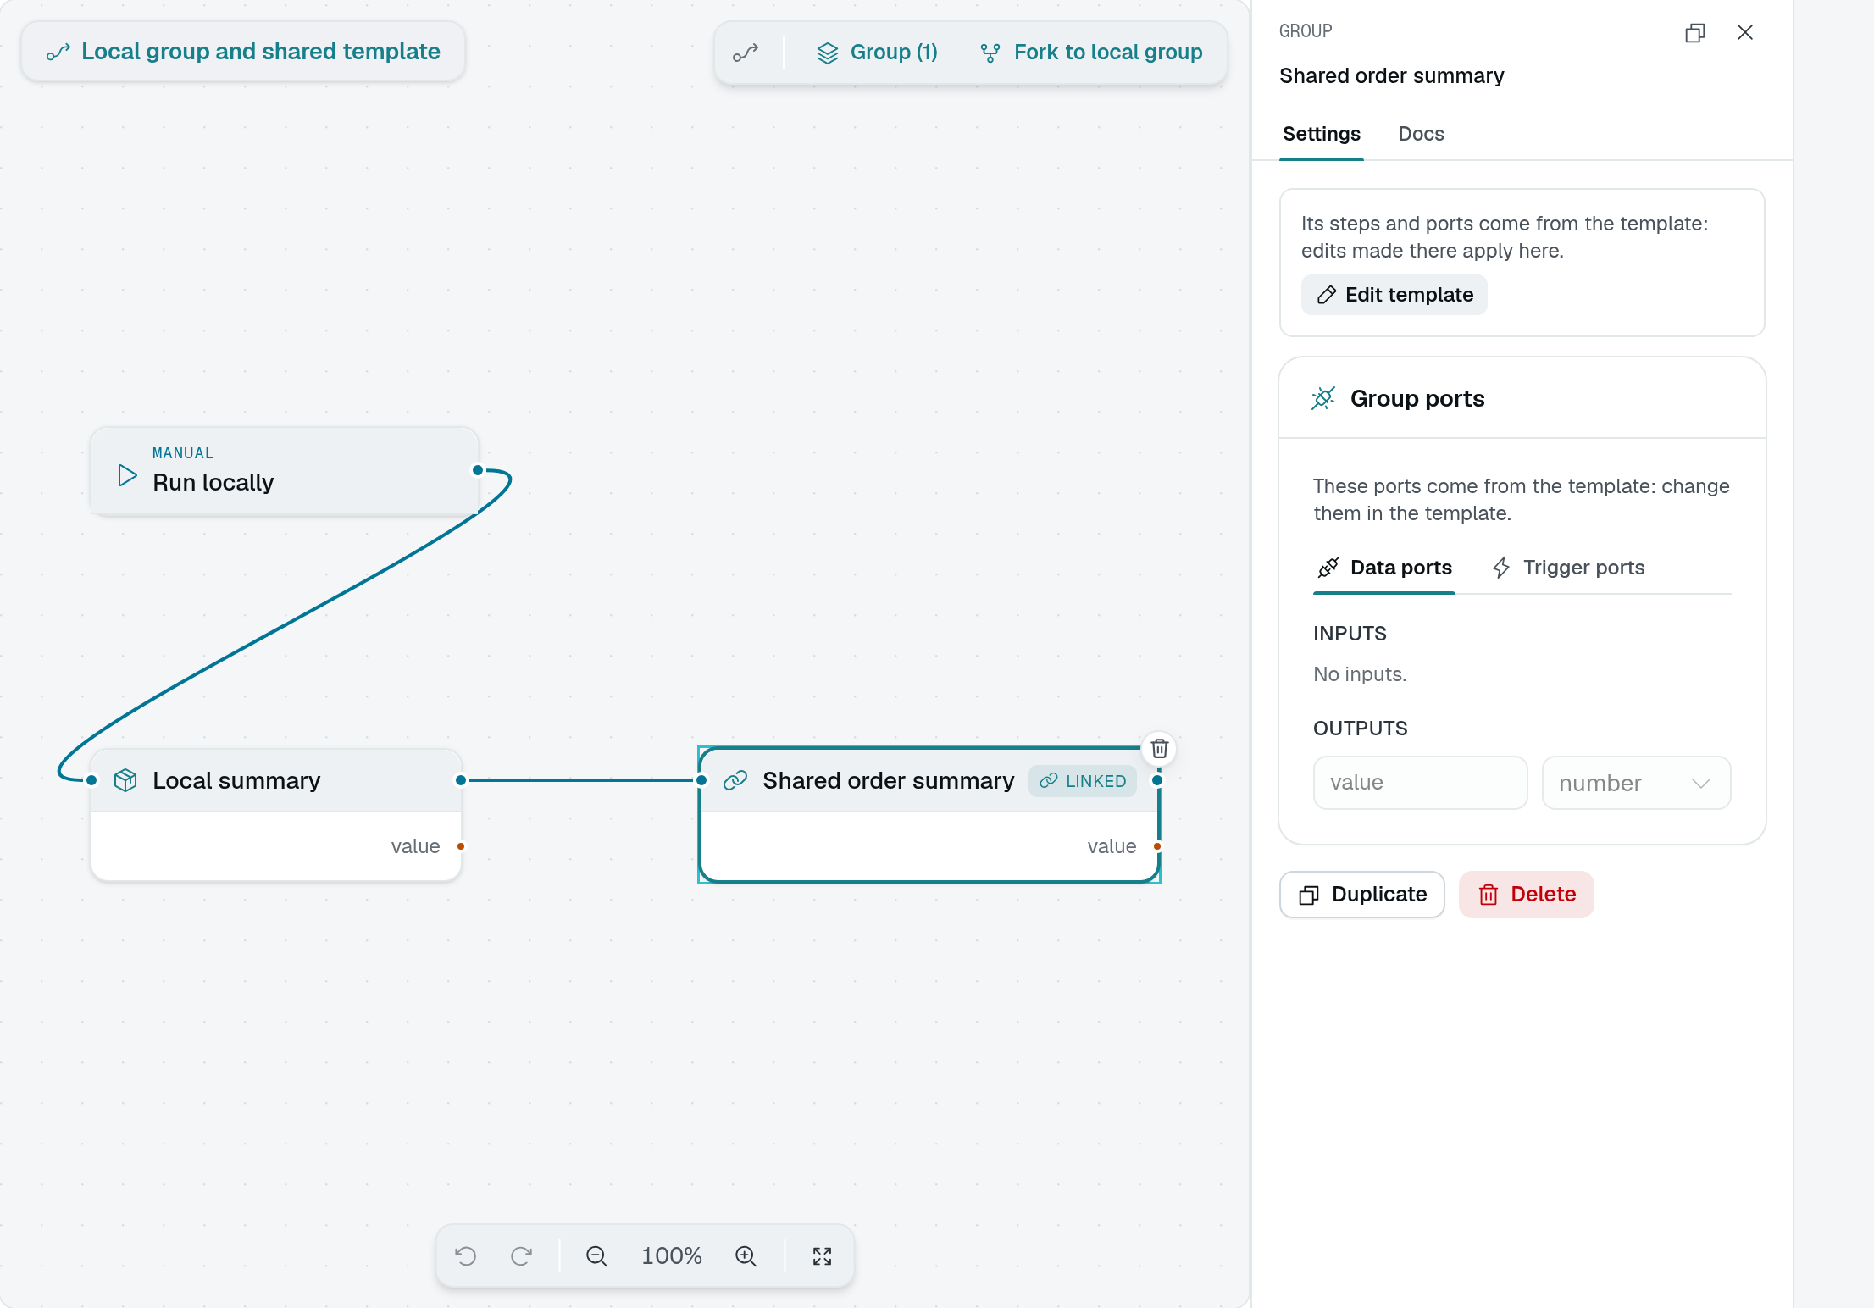The image size is (1874, 1308).
Task: Click the Edit template button
Action: pyautogui.click(x=1394, y=295)
